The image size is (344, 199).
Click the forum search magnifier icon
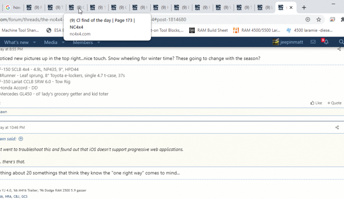341,42
